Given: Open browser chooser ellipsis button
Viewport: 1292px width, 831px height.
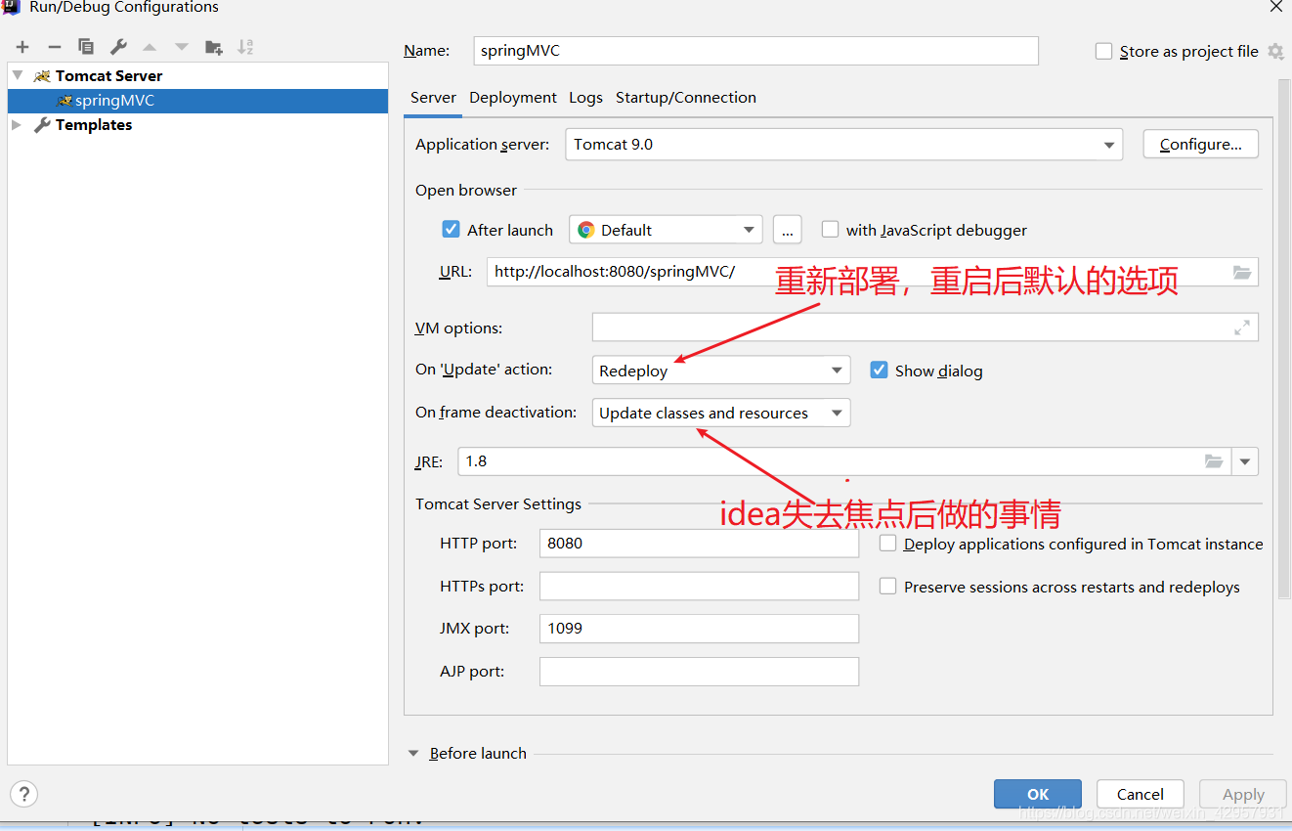Looking at the screenshot, I should coord(788,230).
